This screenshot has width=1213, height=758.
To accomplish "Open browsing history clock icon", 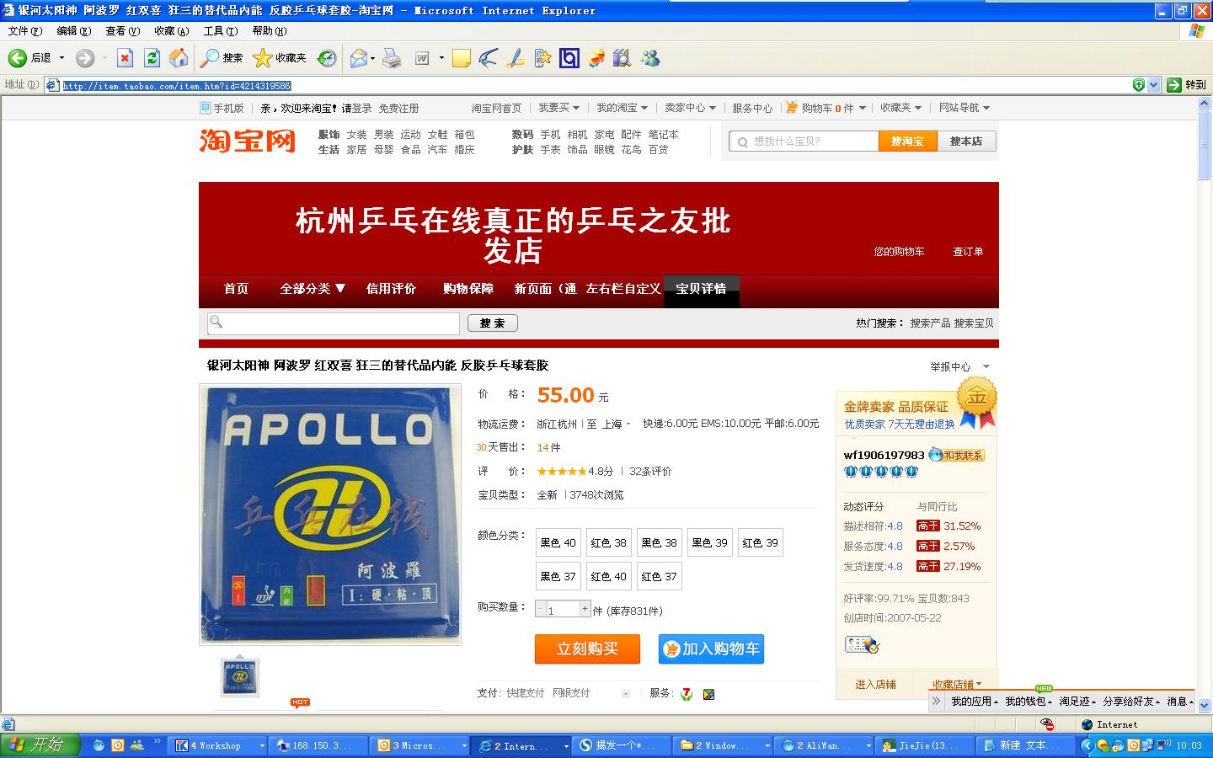I will coord(327,57).
